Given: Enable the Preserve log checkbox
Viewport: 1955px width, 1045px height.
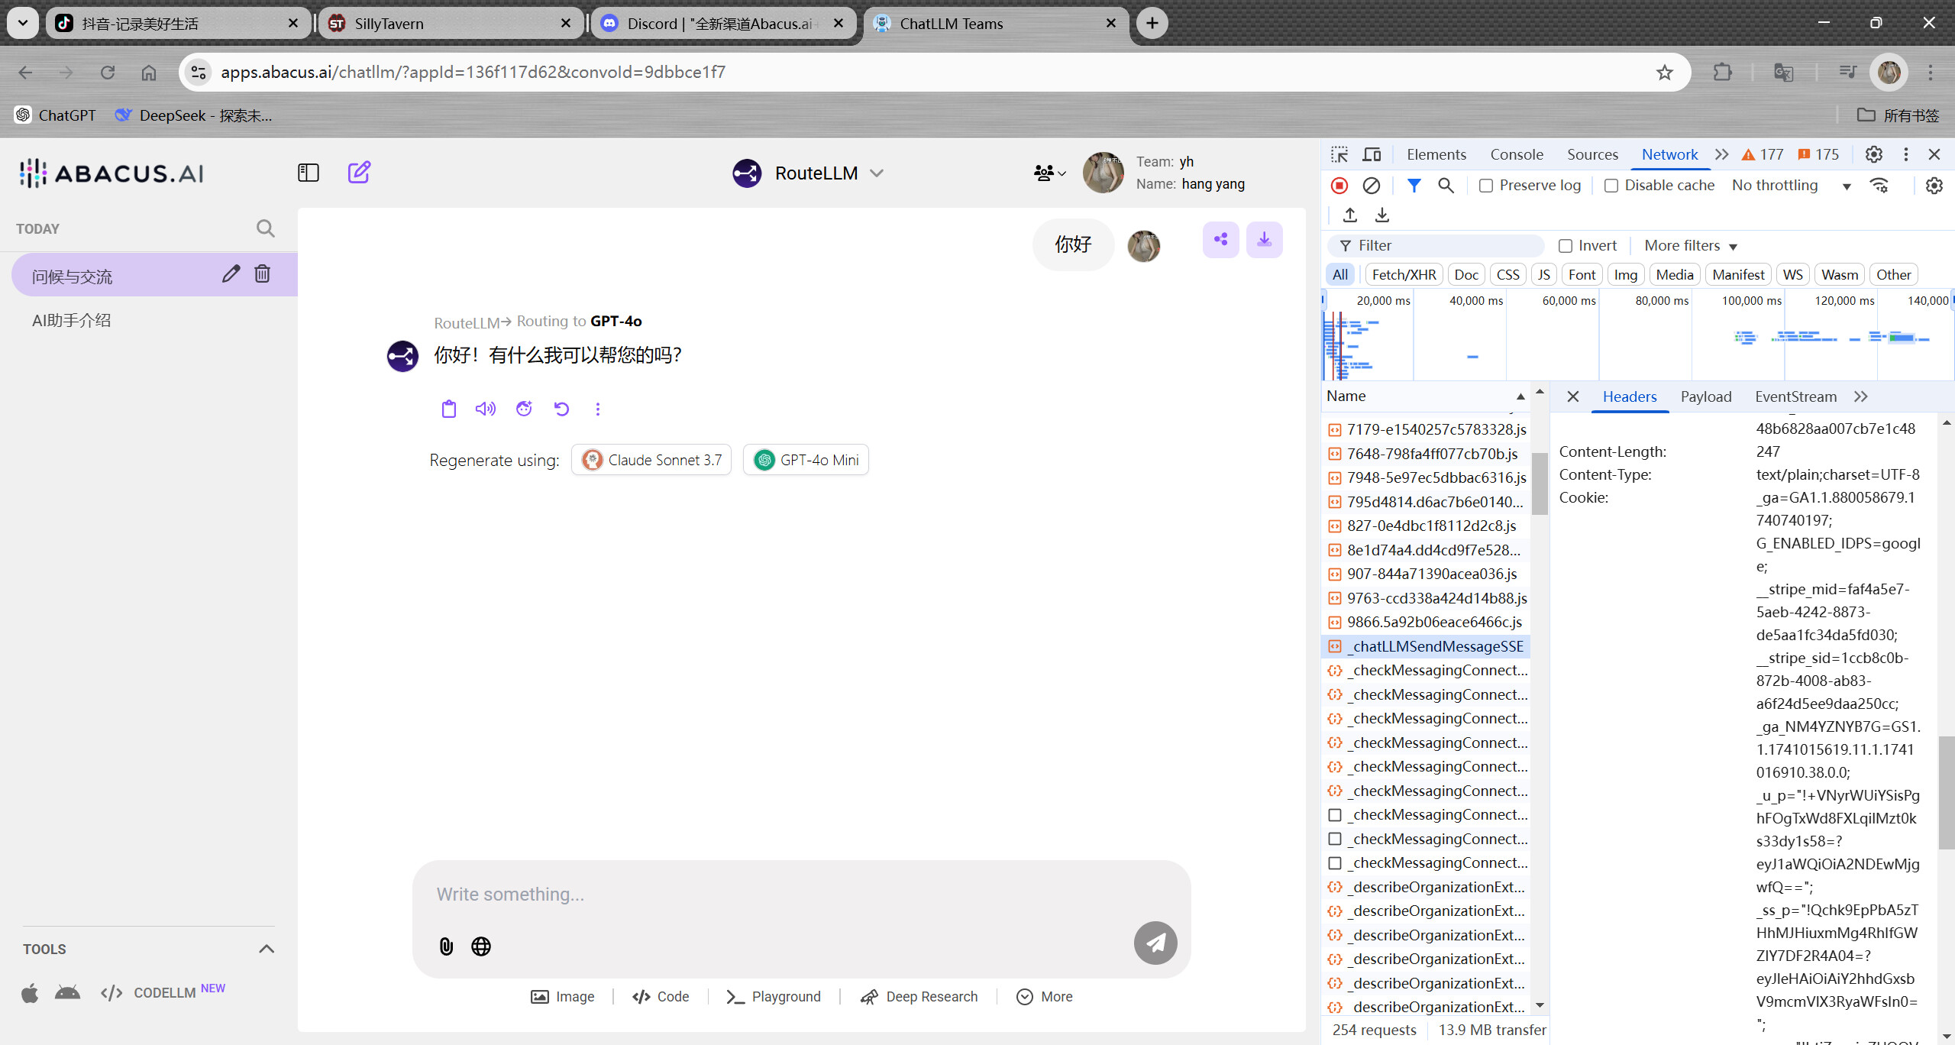Looking at the screenshot, I should 1486,186.
